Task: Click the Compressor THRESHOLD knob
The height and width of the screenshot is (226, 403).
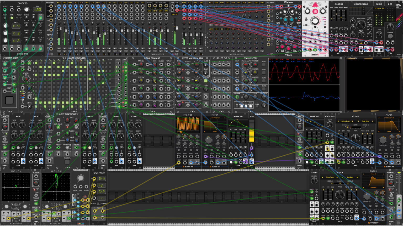Action: click(x=361, y=24)
